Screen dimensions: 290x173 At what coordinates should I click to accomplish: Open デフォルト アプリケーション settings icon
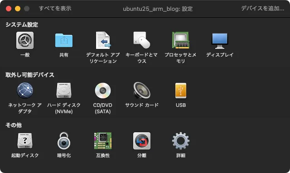tap(103, 40)
